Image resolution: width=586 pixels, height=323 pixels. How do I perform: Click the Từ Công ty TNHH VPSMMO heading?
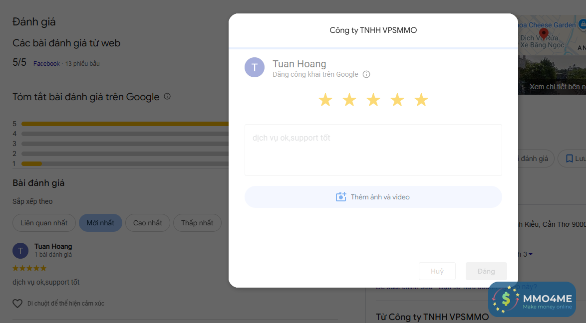click(432, 317)
